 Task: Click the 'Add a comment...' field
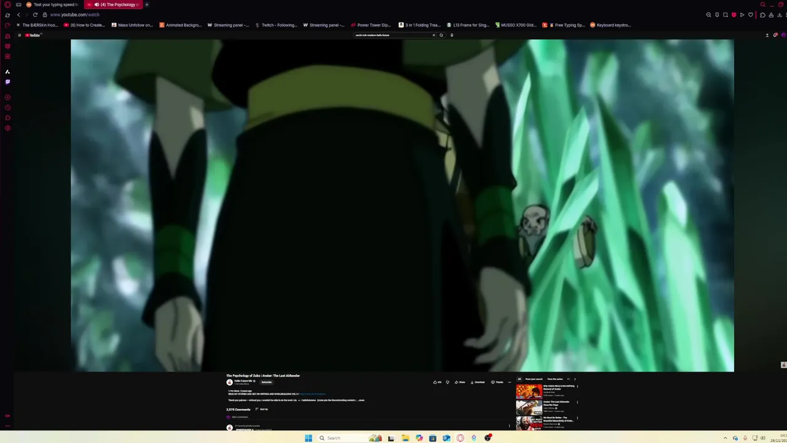point(369,417)
